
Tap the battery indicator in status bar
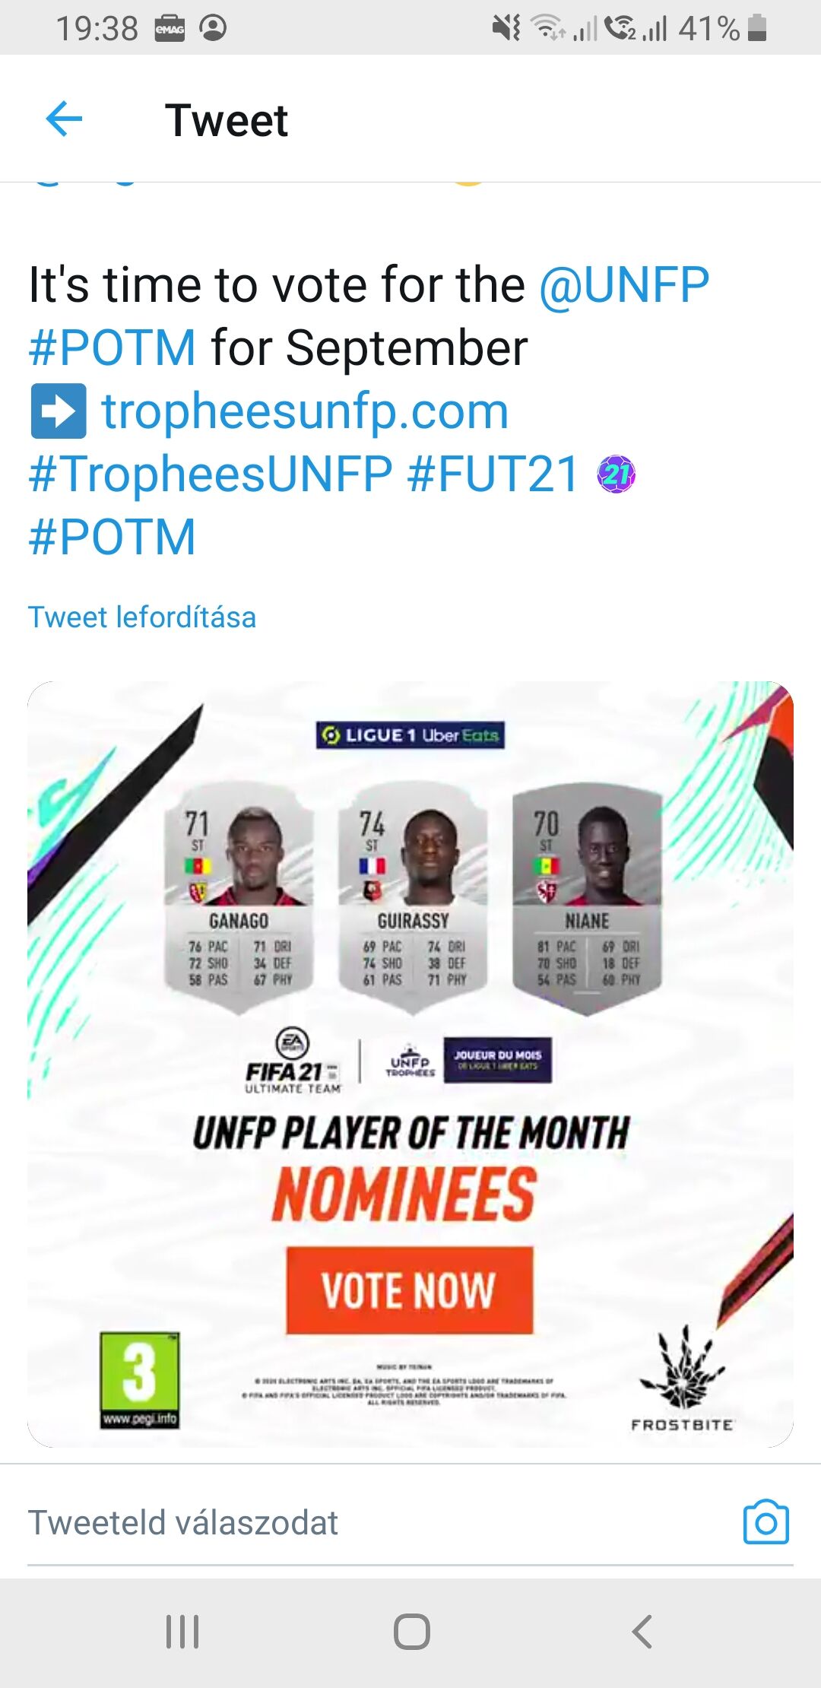[757, 29]
